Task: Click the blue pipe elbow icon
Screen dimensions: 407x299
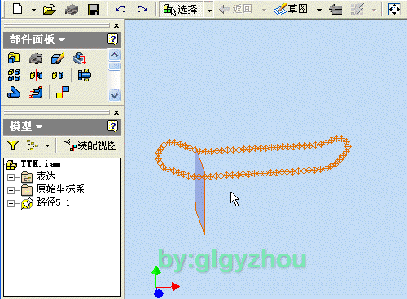Action: click(14, 92)
